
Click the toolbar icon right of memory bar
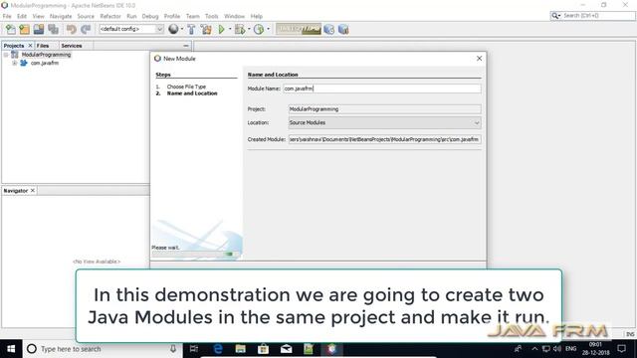329,29
